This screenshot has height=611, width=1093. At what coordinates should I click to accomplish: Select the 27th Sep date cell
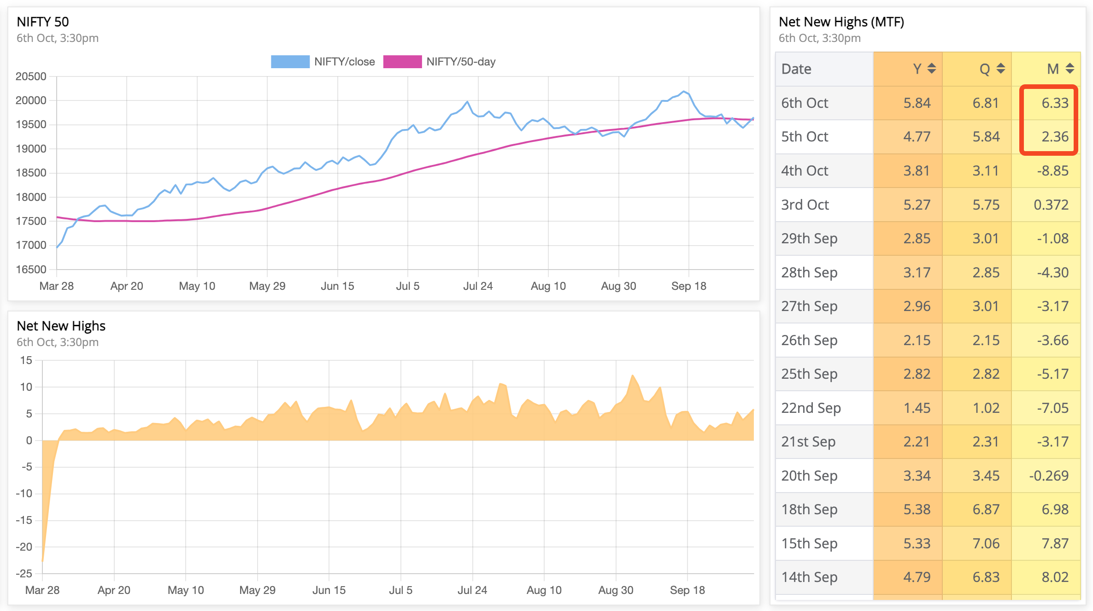[x=824, y=306]
